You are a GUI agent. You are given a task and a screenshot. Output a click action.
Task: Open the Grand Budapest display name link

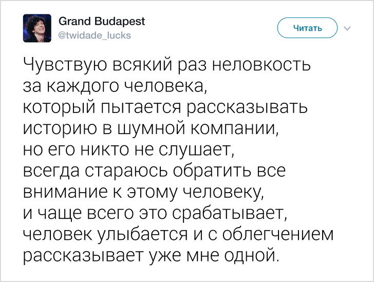102,22
